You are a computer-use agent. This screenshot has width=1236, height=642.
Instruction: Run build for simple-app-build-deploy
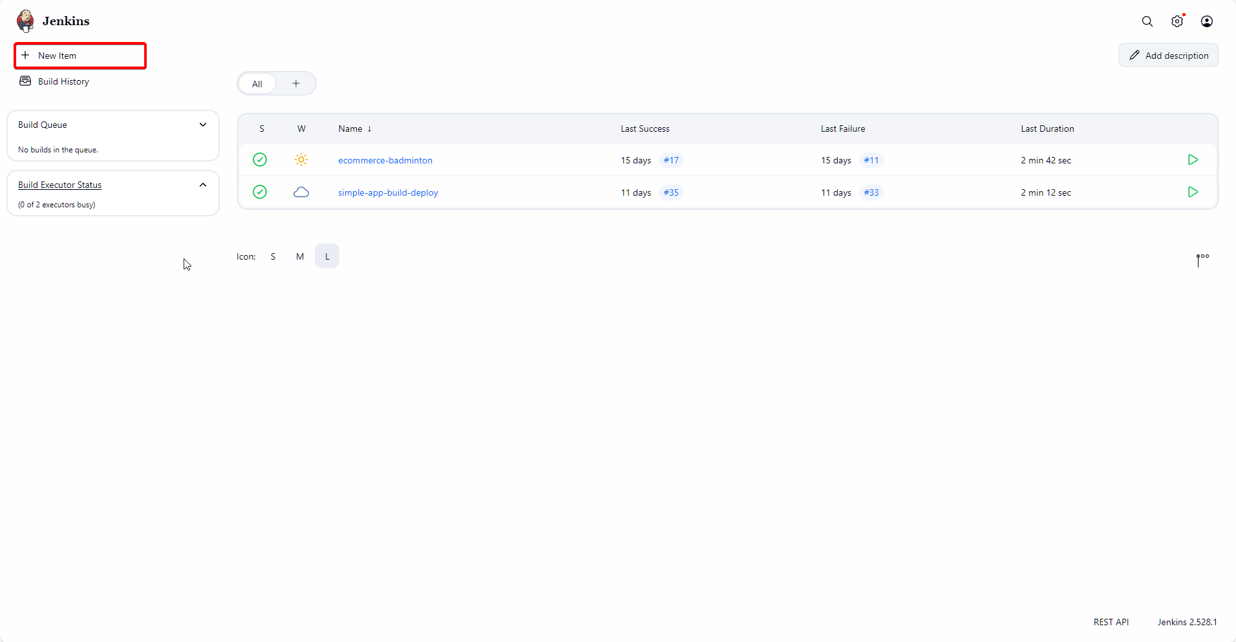pos(1193,192)
